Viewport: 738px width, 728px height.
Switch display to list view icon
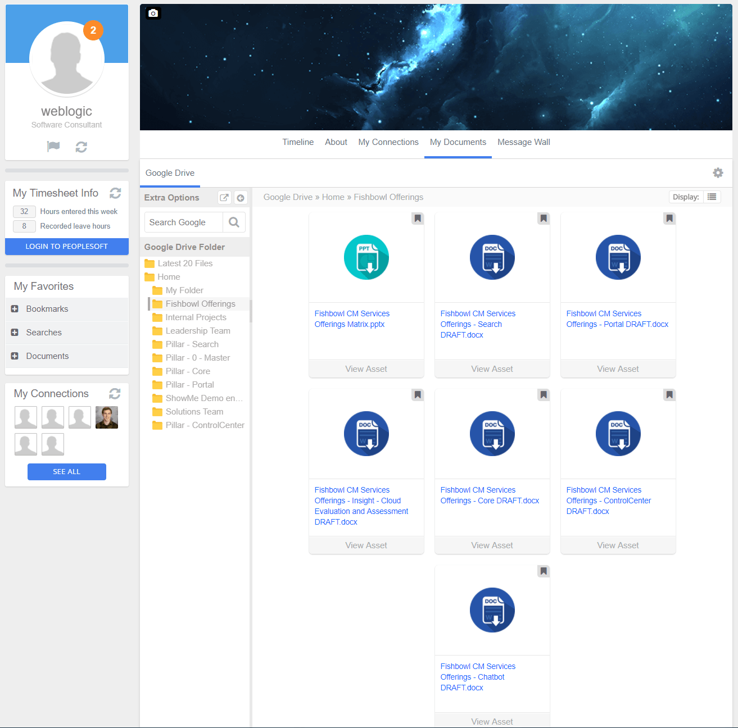(712, 197)
